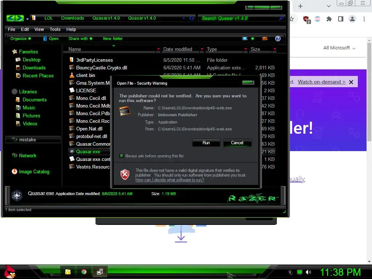Click the volume tray icon
The image size is (372, 279).
308,272
